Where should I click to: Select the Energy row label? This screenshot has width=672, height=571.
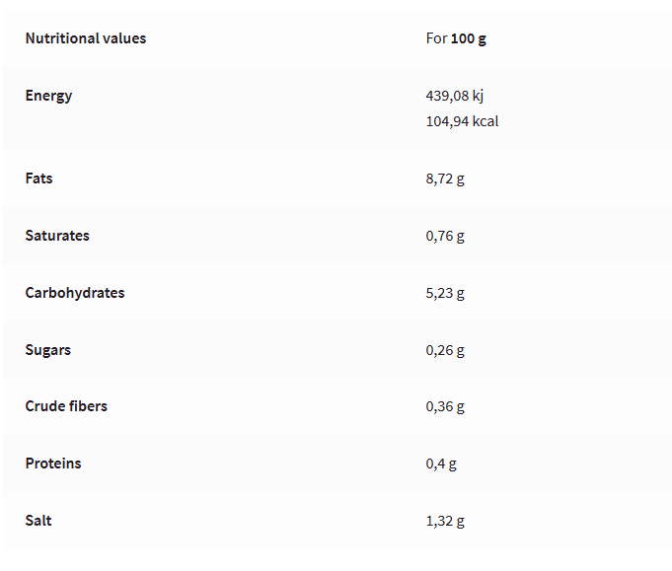pos(48,96)
